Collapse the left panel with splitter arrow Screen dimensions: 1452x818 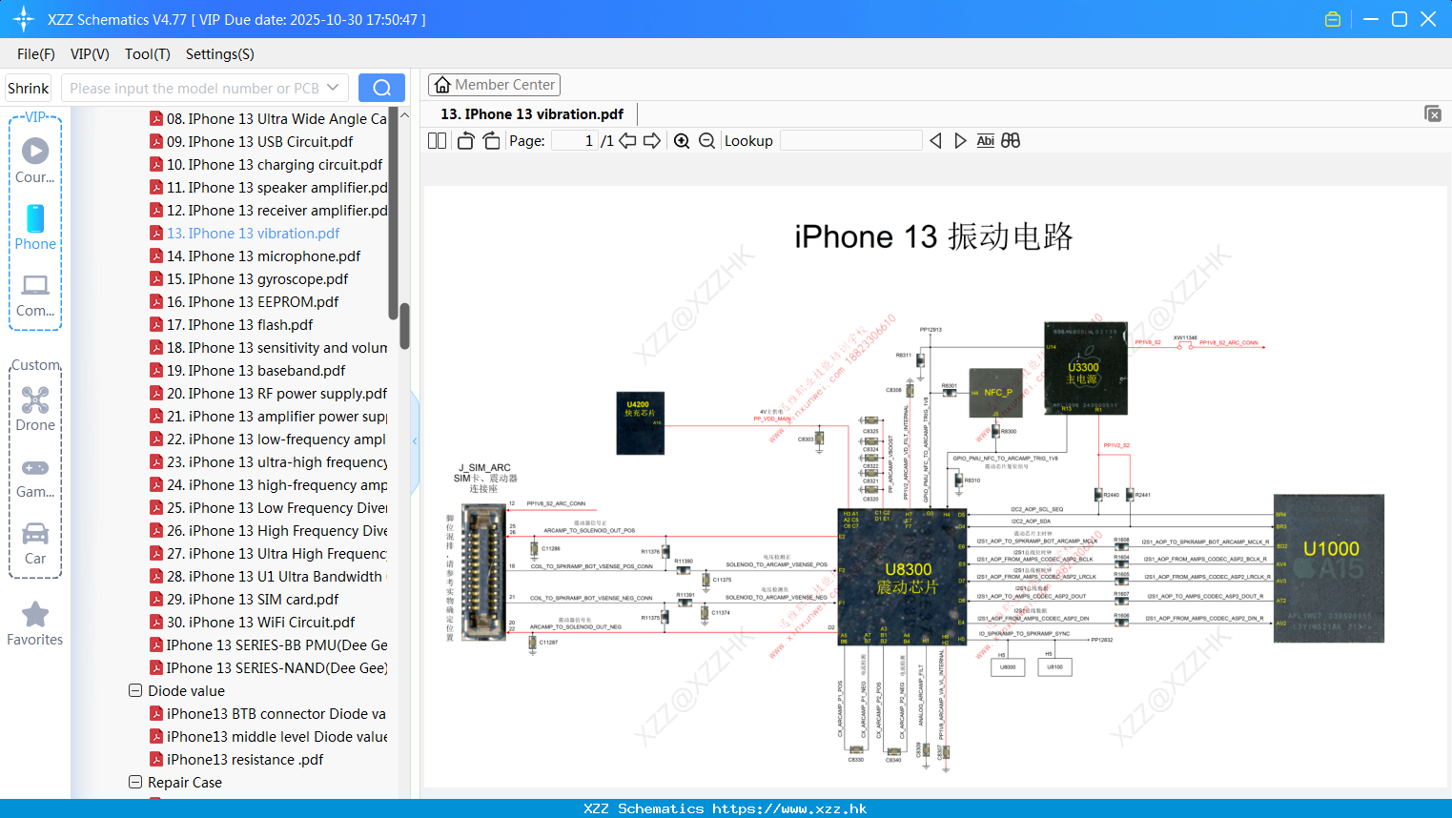click(415, 441)
